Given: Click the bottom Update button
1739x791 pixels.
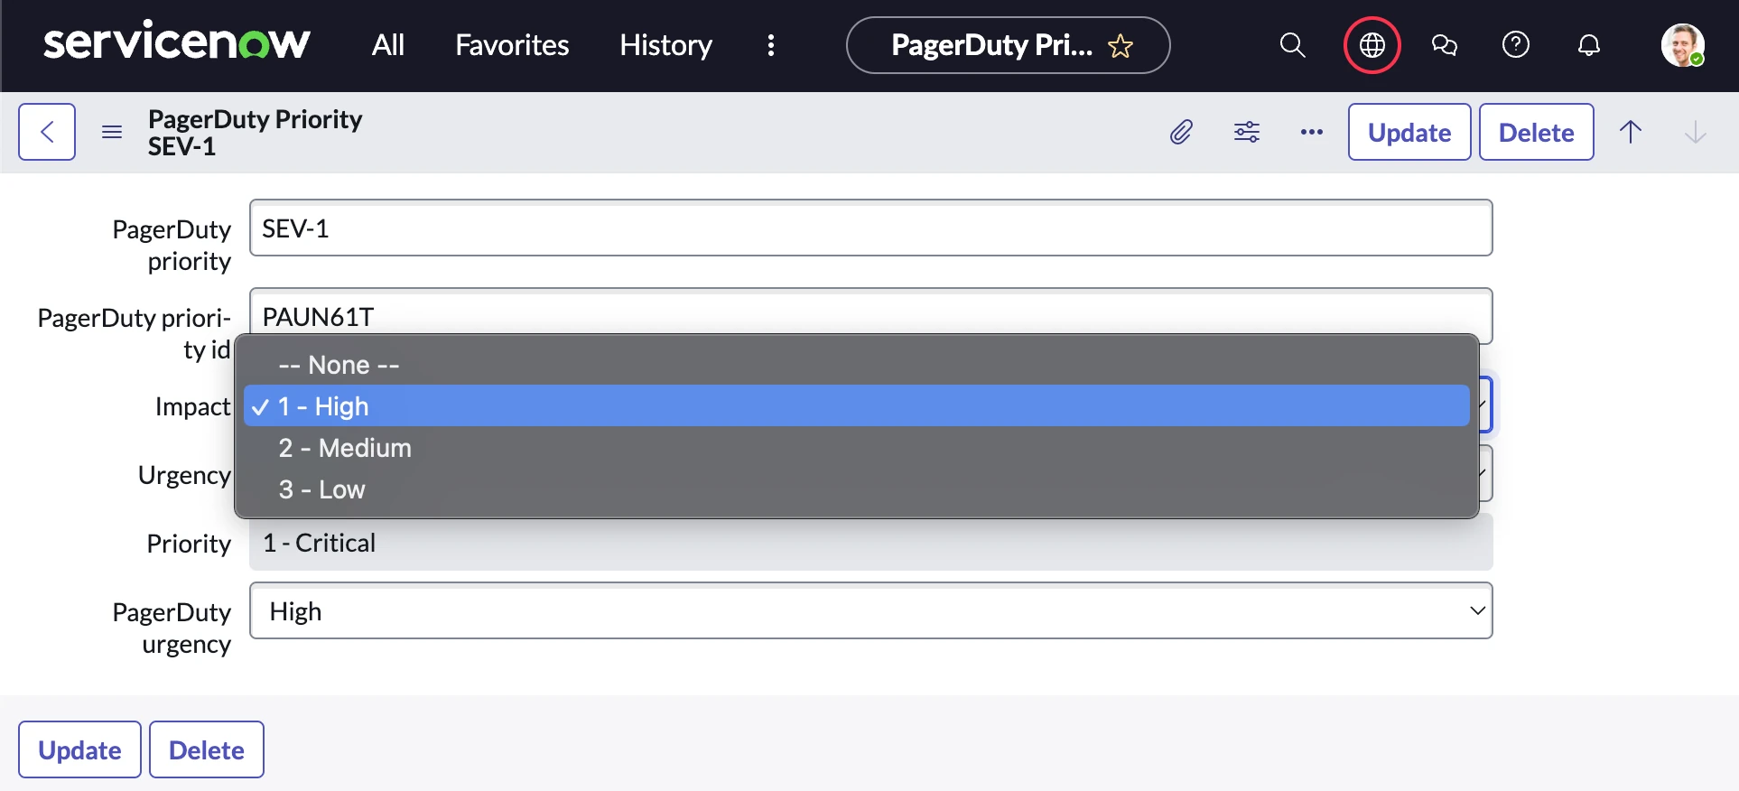Looking at the screenshot, I should coord(79,749).
